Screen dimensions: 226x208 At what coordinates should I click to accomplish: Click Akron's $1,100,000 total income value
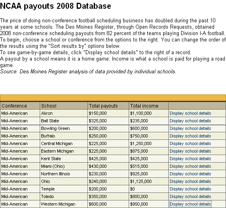pyautogui.click(x=141, y=113)
